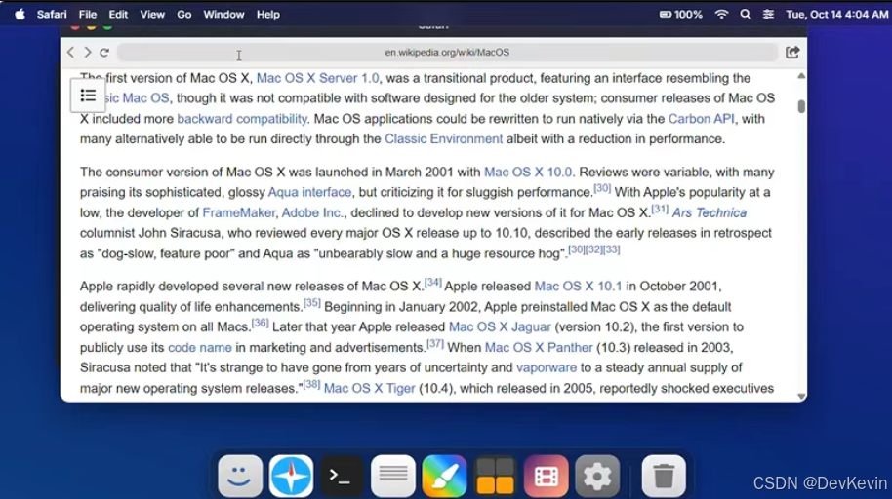Follow the Aqua interface link
892x499 pixels.
[310, 193]
